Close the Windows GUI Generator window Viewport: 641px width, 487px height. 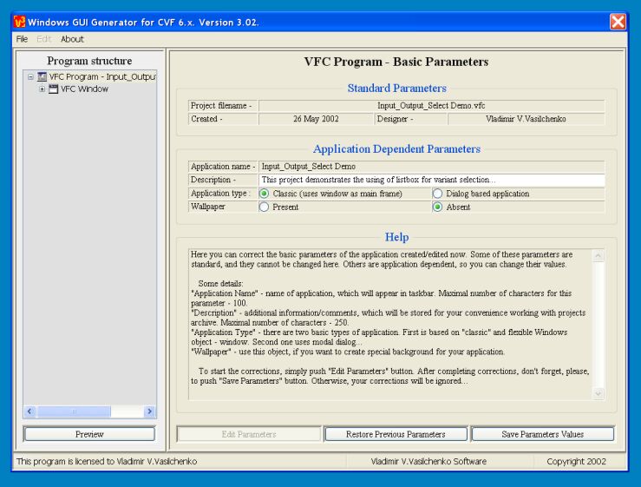[x=618, y=22]
